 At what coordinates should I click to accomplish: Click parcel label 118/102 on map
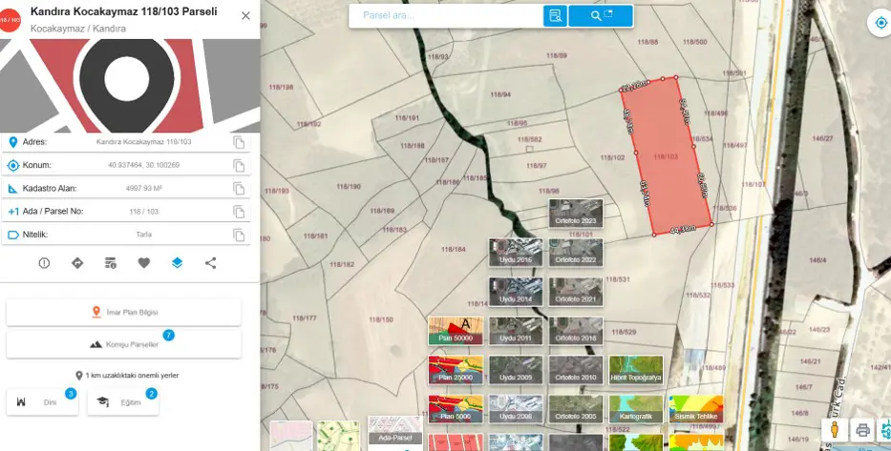click(x=612, y=157)
